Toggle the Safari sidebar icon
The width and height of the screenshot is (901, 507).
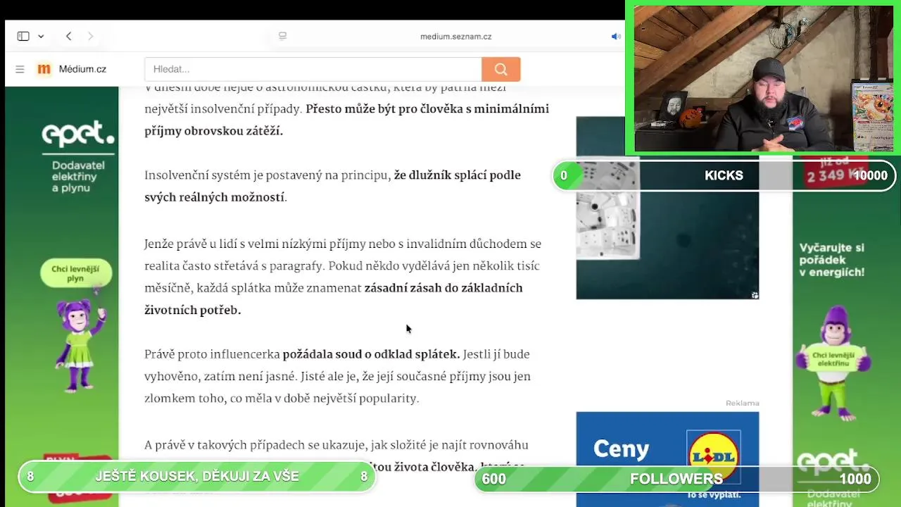tap(23, 36)
